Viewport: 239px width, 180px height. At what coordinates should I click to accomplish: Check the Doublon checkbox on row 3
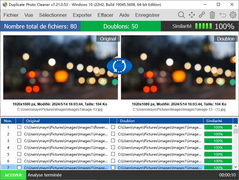[x=113, y=141]
